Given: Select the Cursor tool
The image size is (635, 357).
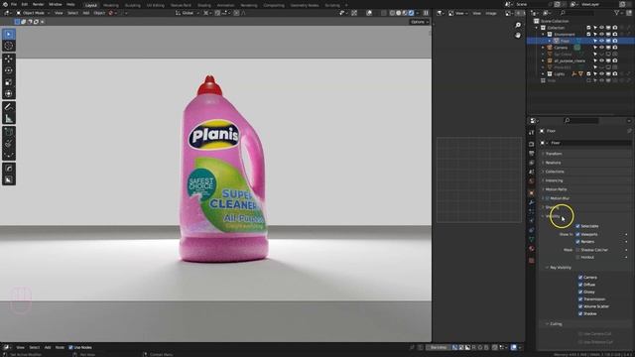Looking at the screenshot, I should pos(9,46).
